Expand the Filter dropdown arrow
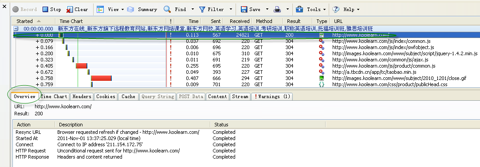 click(x=231, y=9)
